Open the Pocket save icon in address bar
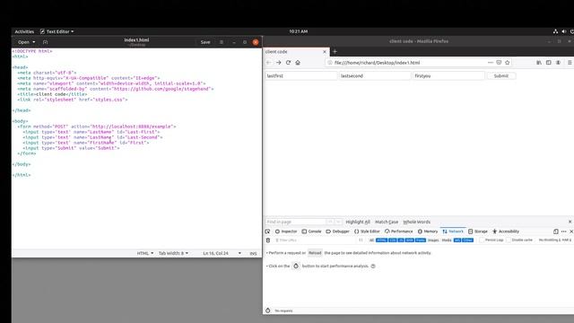This screenshot has height=323, width=574. (x=499, y=63)
